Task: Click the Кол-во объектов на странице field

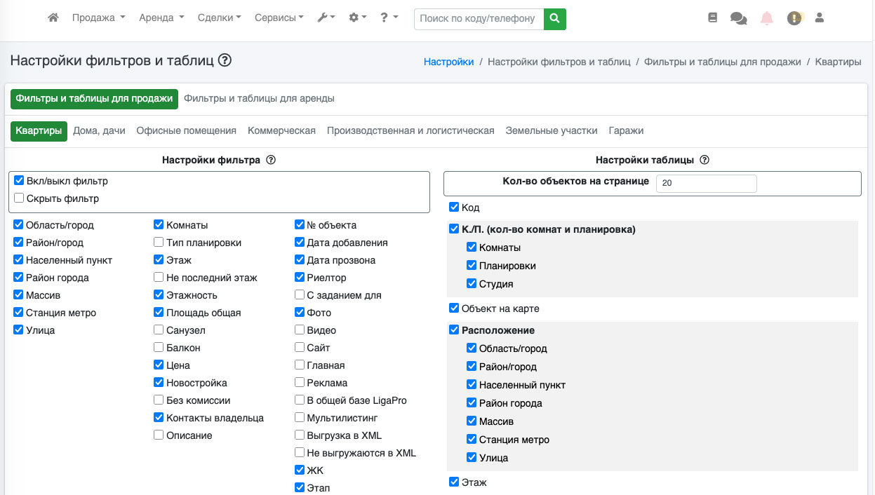Action: tap(706, 183)
